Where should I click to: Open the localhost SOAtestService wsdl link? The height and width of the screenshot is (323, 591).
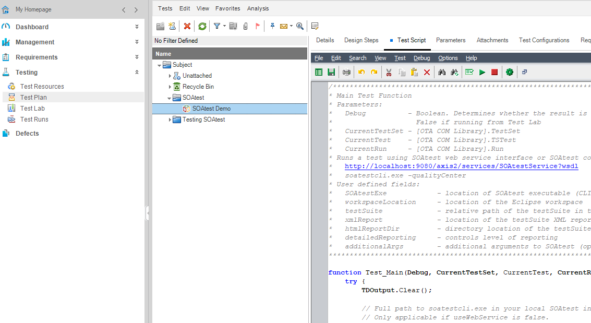coord(461,166)
